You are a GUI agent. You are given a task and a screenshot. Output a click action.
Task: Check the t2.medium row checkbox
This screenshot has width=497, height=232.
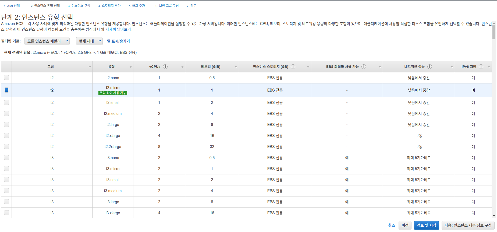[x=7, y=114]
